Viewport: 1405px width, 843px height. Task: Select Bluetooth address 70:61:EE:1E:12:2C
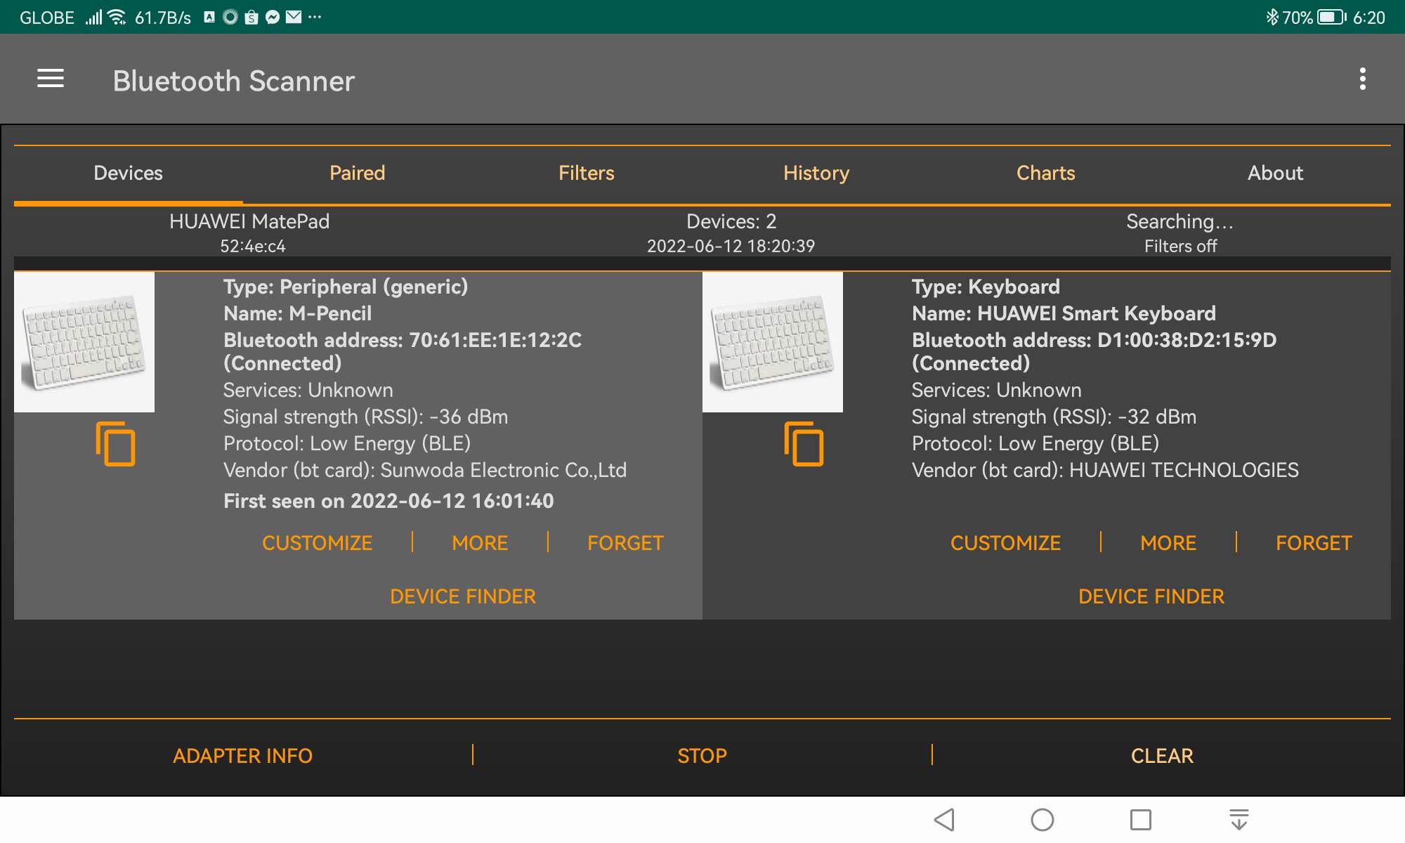495,340
